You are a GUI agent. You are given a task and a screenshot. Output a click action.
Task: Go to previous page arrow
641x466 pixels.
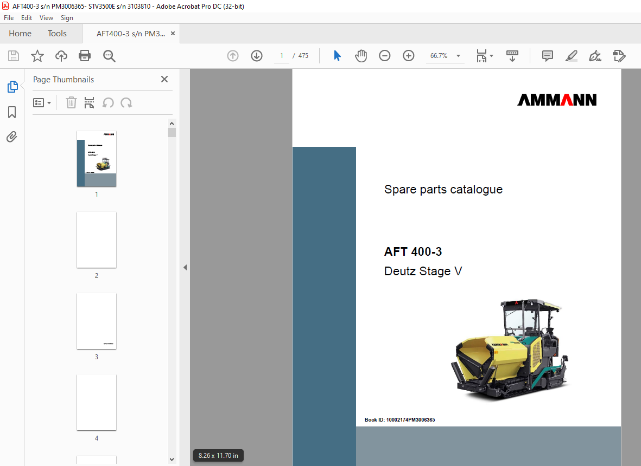[233, 56]
